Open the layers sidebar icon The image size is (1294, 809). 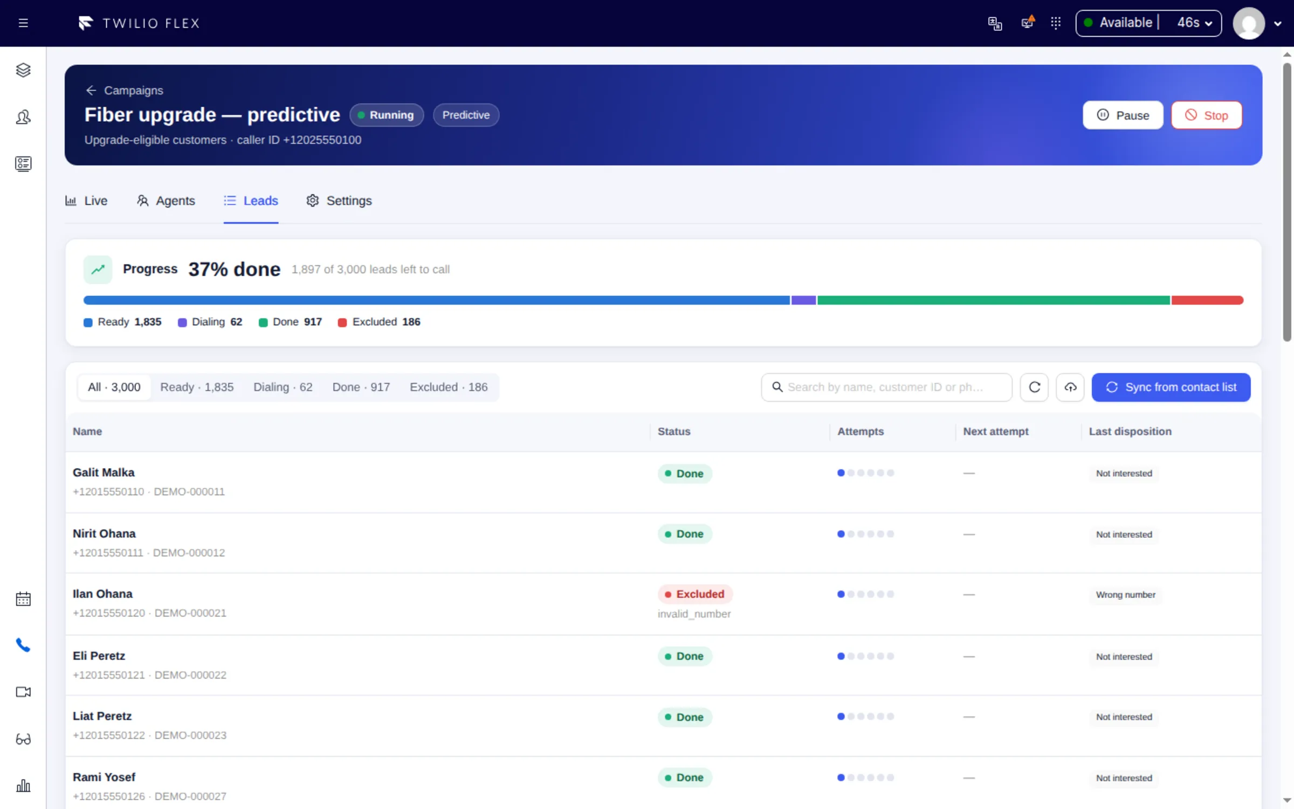(23, 70)
